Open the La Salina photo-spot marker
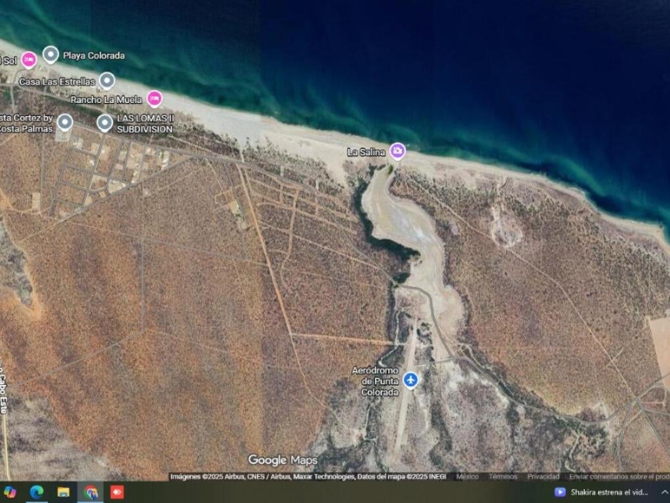The width and height of the screenshot is (670, 503). (397, 151)
